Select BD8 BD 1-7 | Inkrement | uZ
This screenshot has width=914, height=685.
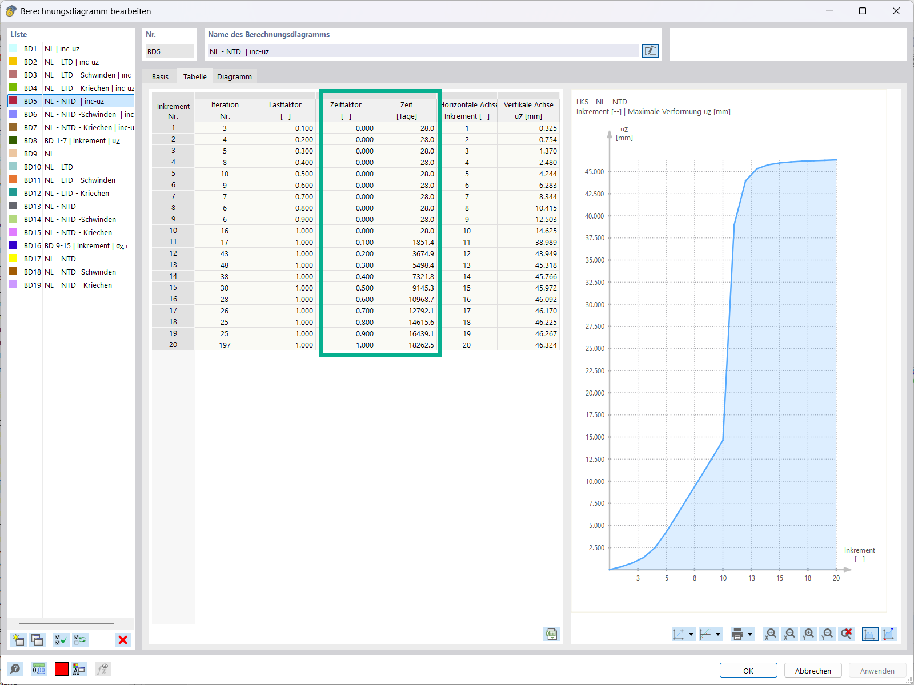(71, 140)
